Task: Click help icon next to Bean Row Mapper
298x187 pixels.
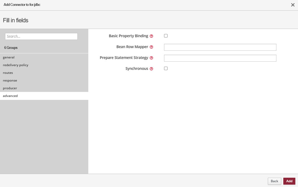Action: 151,47
